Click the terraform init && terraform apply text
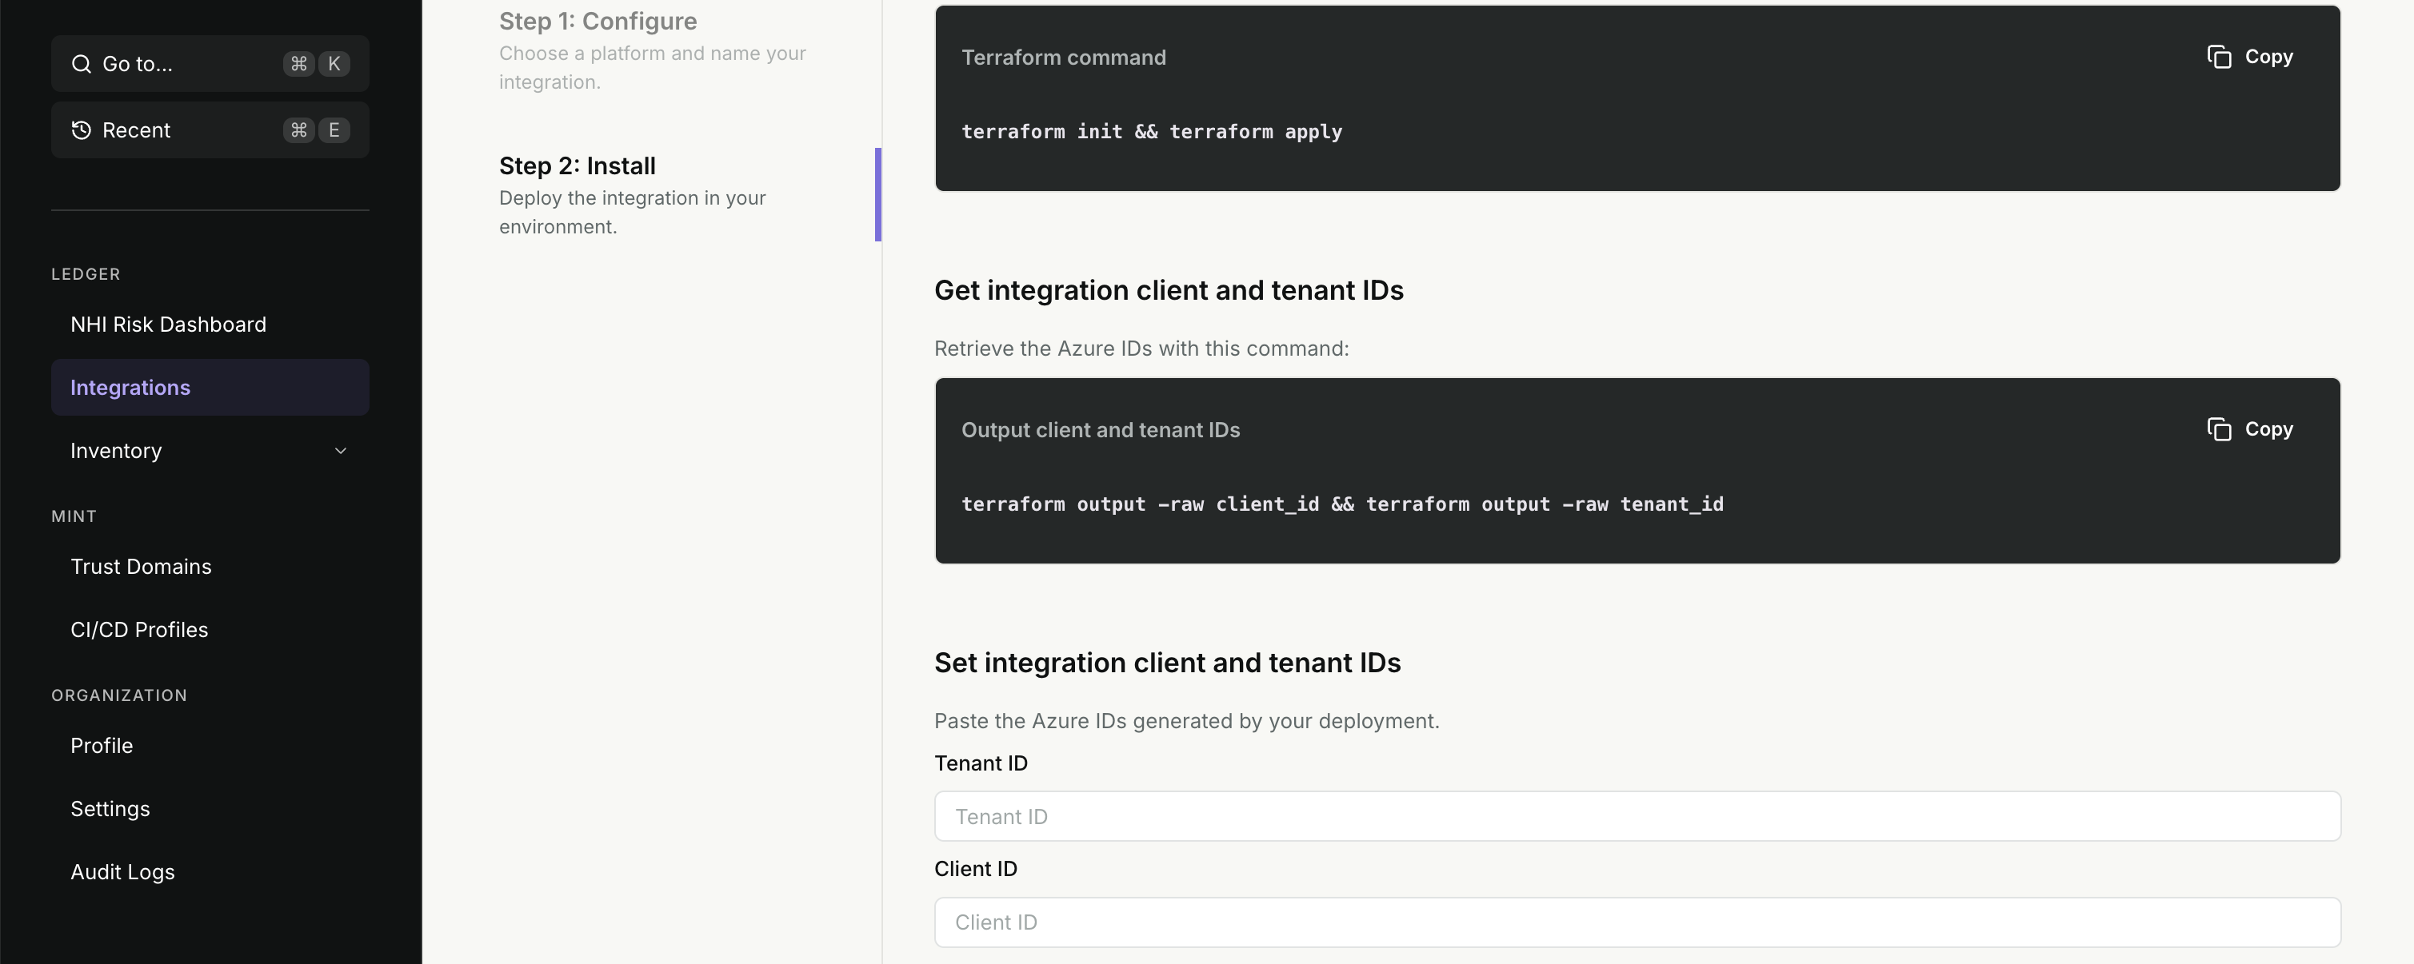Screen dimensions: 2414x964 click(x=1152, y=132)
